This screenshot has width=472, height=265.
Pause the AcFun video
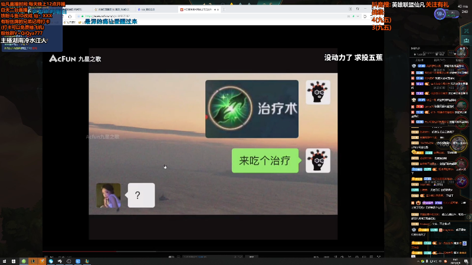(x=46, y=257)
